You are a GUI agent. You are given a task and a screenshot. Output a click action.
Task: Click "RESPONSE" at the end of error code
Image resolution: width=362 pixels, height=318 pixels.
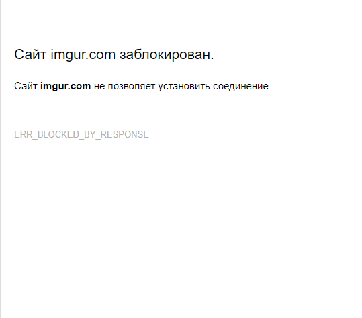point(125,134)
